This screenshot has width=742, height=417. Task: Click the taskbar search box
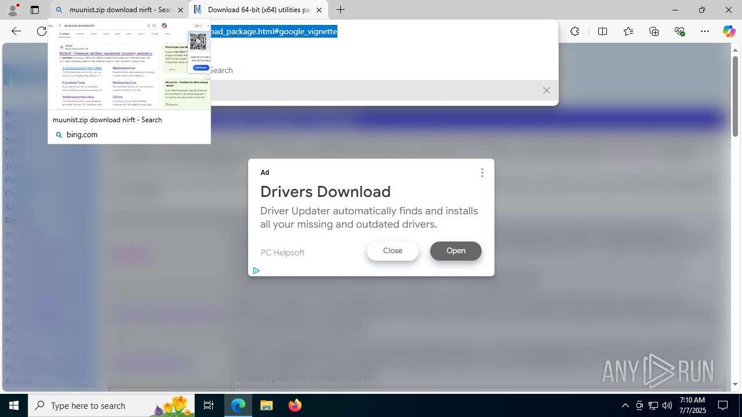tap(111, 405)
